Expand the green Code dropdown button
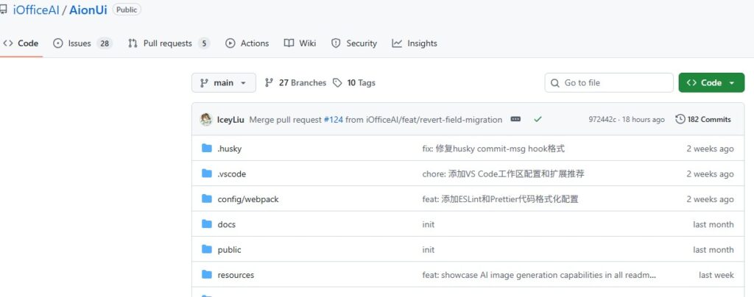The width and height of the screenshot is (754, 297). click(711, 83)
